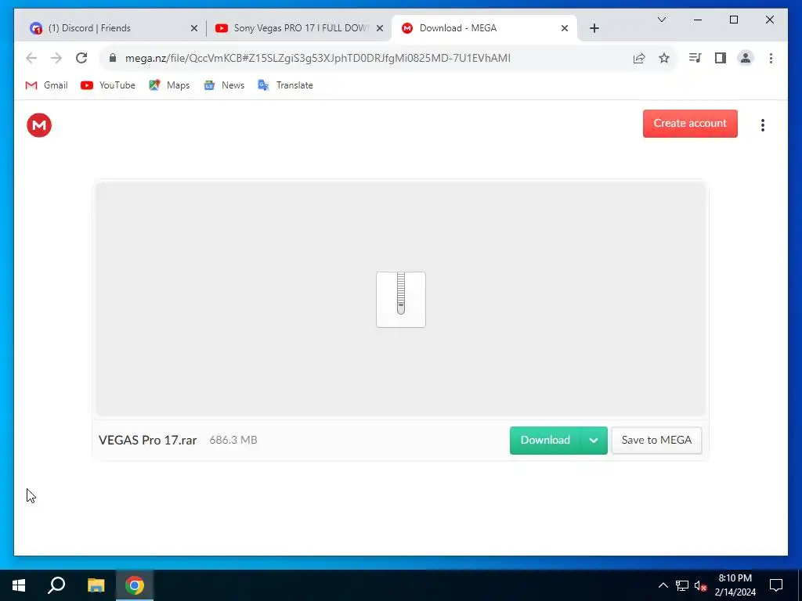Open the media control icon in toolbar

[695, 58]
